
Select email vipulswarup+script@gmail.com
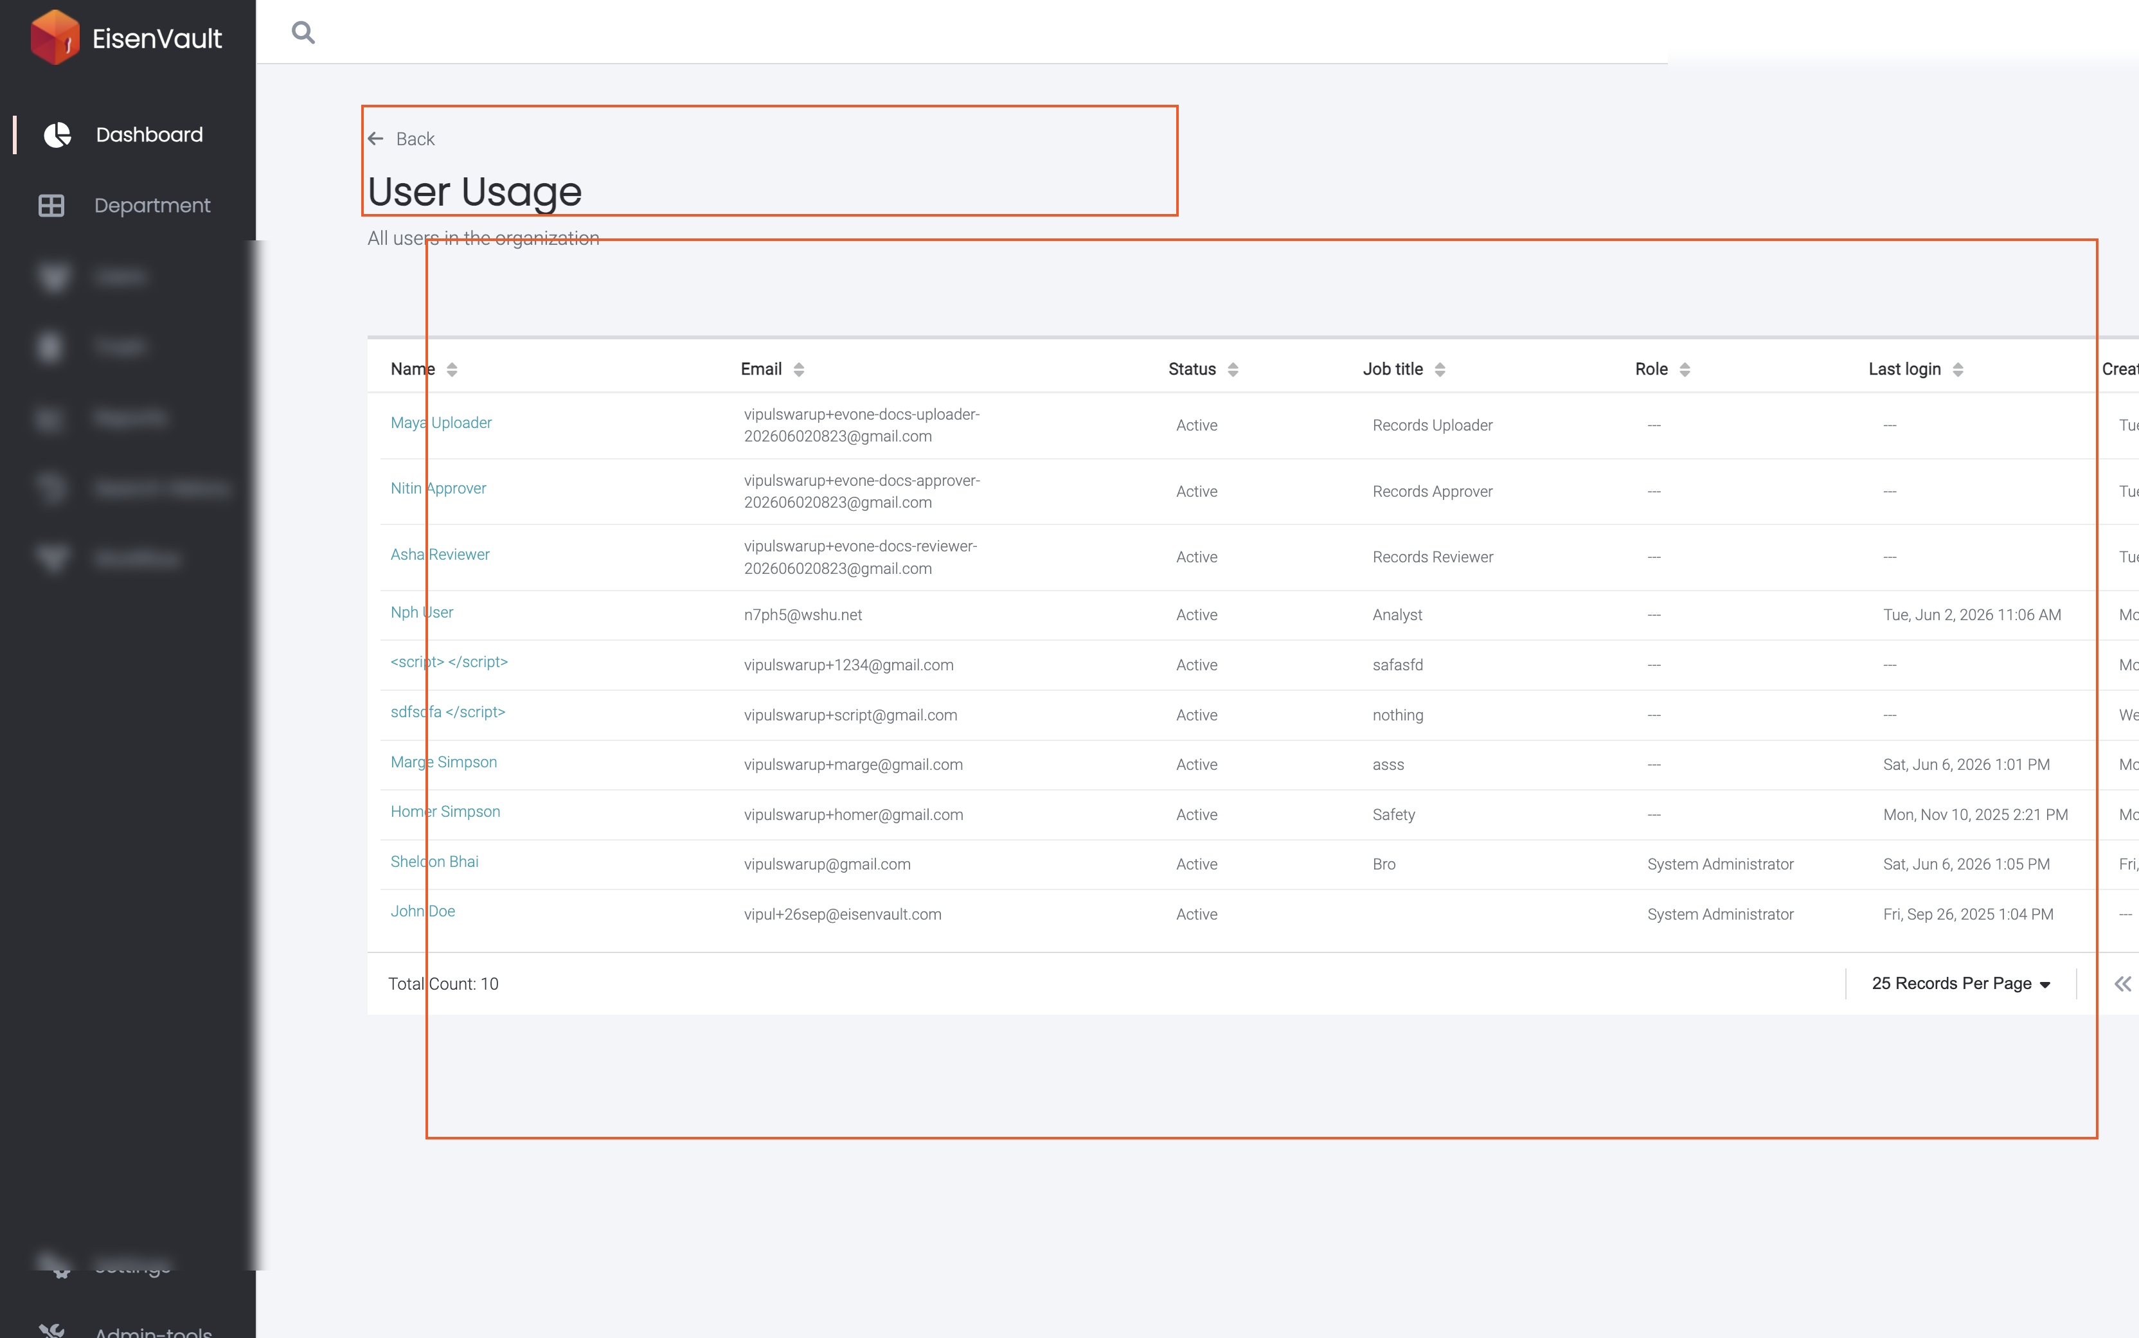pyautogui.click(x=850, y=715)
